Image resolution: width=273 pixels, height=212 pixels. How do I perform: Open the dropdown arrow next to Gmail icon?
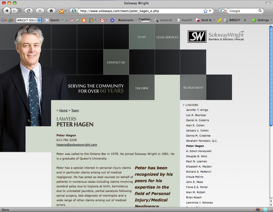106,20
